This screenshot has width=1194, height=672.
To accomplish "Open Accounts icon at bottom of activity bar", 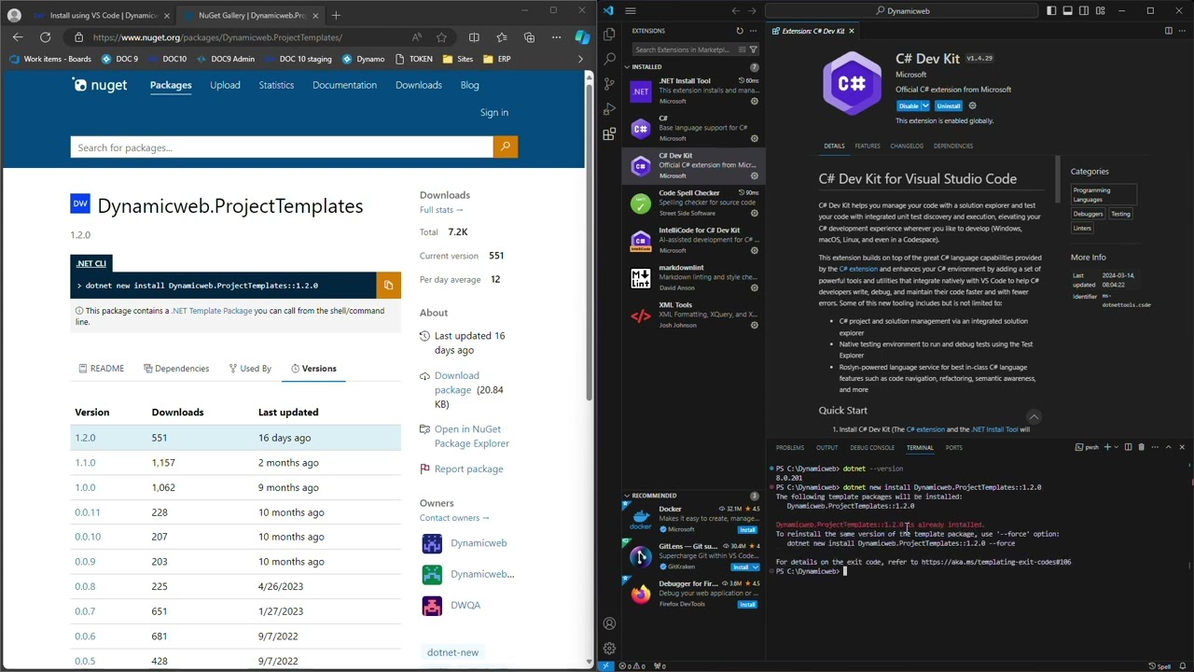I will (x=609, y=623).
